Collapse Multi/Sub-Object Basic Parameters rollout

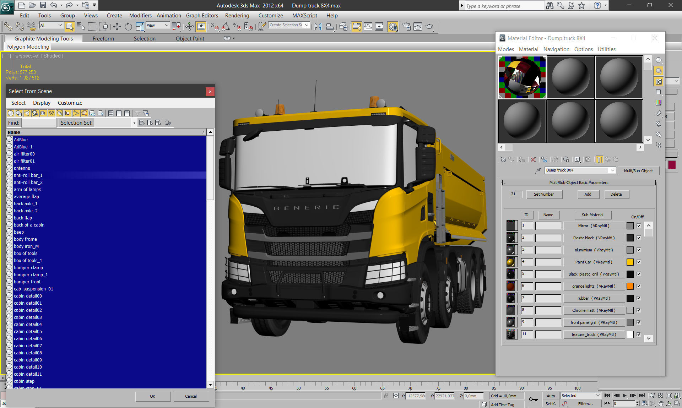point(579,183)
